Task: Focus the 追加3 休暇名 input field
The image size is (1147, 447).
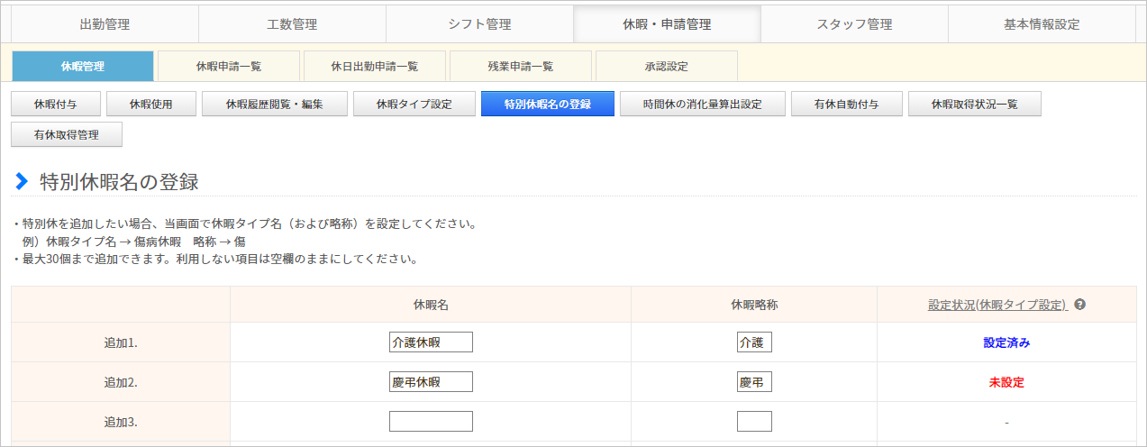Action: click(431, 422)
